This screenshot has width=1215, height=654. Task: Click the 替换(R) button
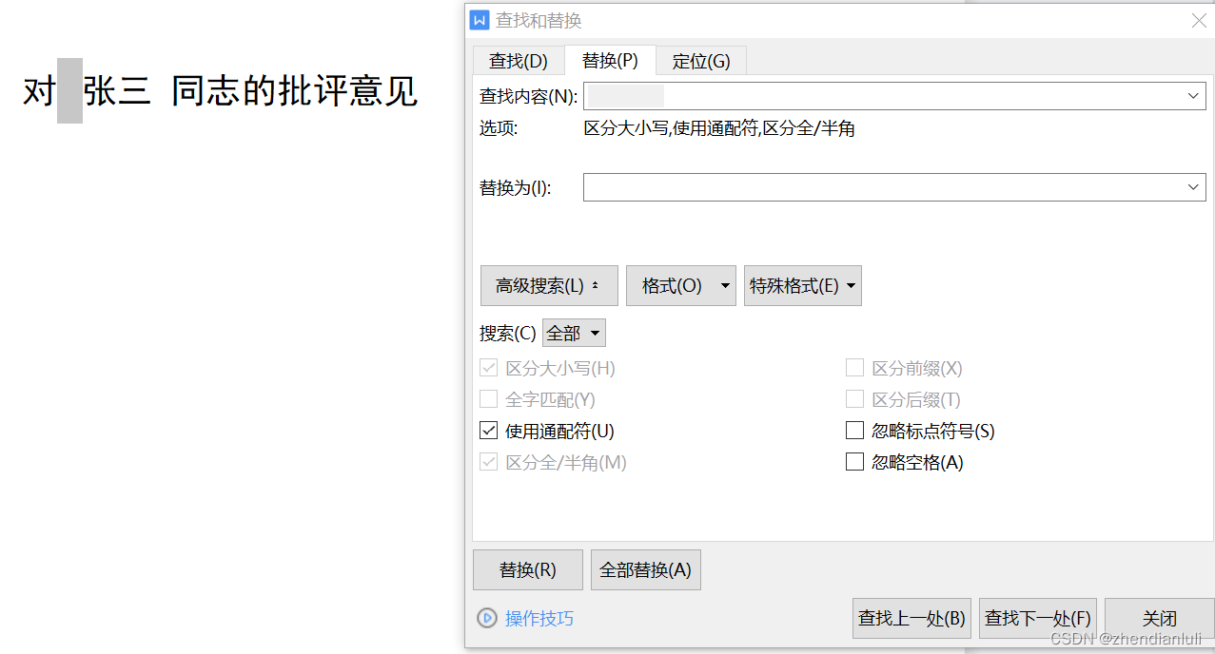(528, 569)
